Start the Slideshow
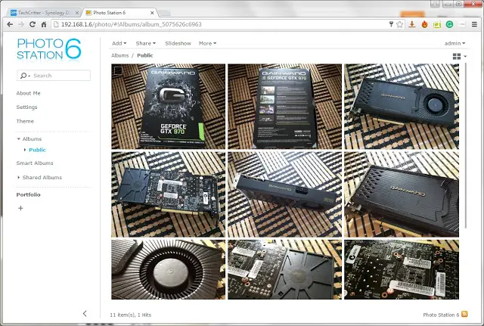This screenshot has height=326, width=484. [178, 43]
